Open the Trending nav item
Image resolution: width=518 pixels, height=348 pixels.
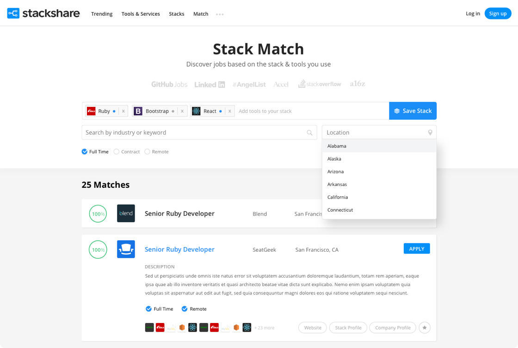[x=102, y=14]
